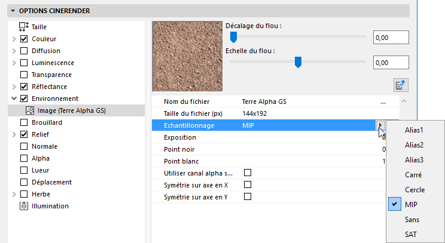The width and height of the screenshot is (445, 243).
Task: Click the Echelle du flou slider handle
Action: click(x=298, y=62)
